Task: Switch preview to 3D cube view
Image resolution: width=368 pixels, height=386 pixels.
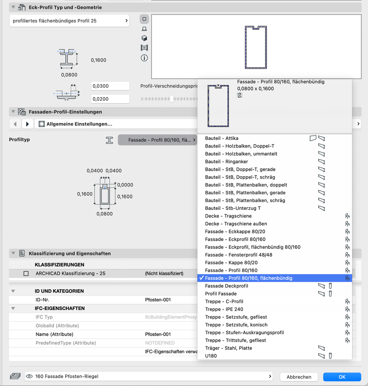Action: 144,38
